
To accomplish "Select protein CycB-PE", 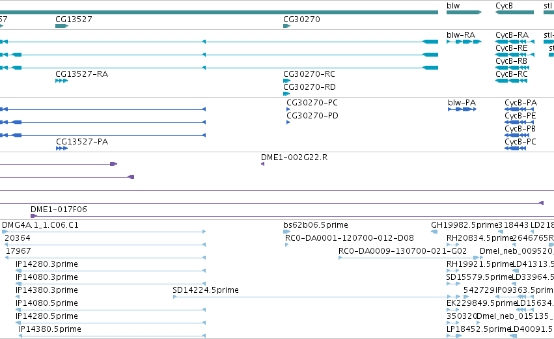I will [520, 116].
